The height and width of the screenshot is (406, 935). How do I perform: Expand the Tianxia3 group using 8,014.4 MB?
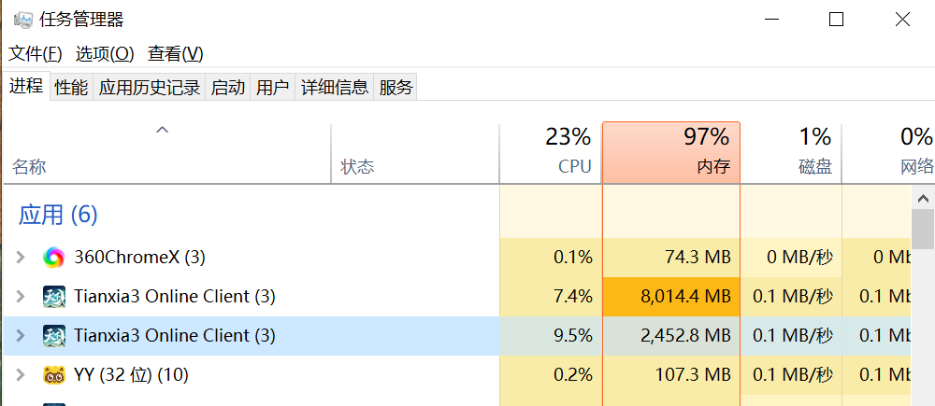click(x=21, y=297)
